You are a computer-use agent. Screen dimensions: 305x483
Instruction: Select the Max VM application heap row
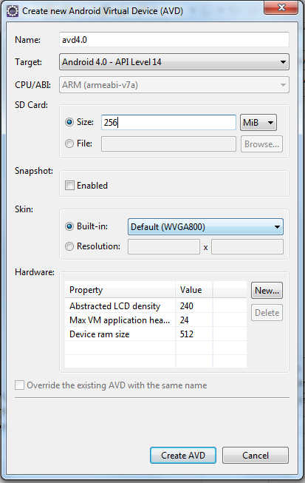pos(156,320)
